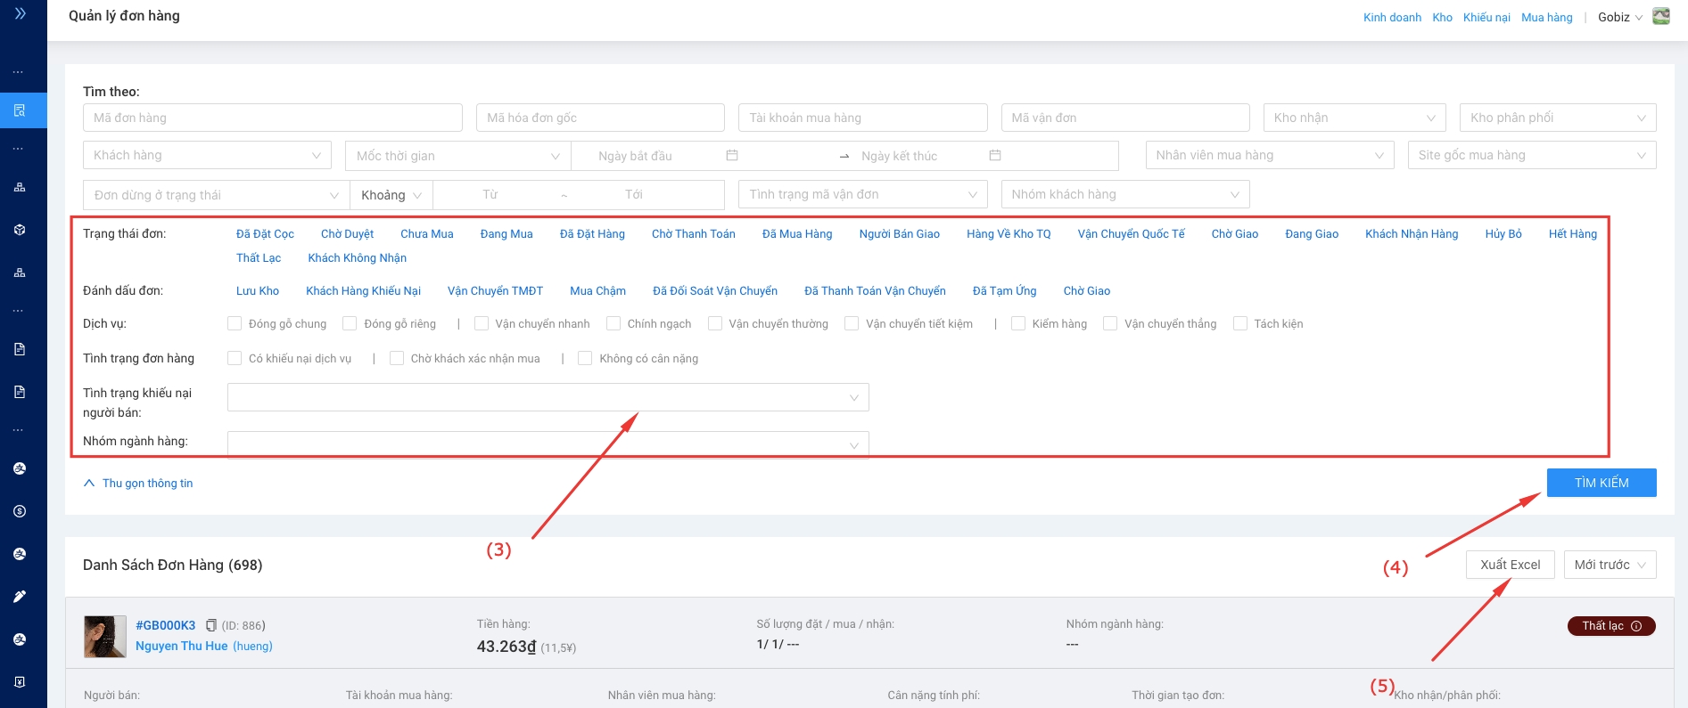Open the Kho nhận dropdown
The width and height of the screenshot is (1688, 708).
tap(1353, 118)
